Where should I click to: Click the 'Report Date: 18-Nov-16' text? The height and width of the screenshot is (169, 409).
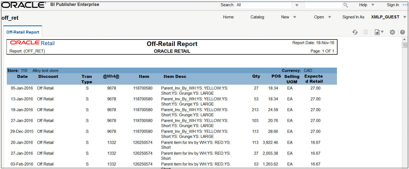click(x=313, y=43)
